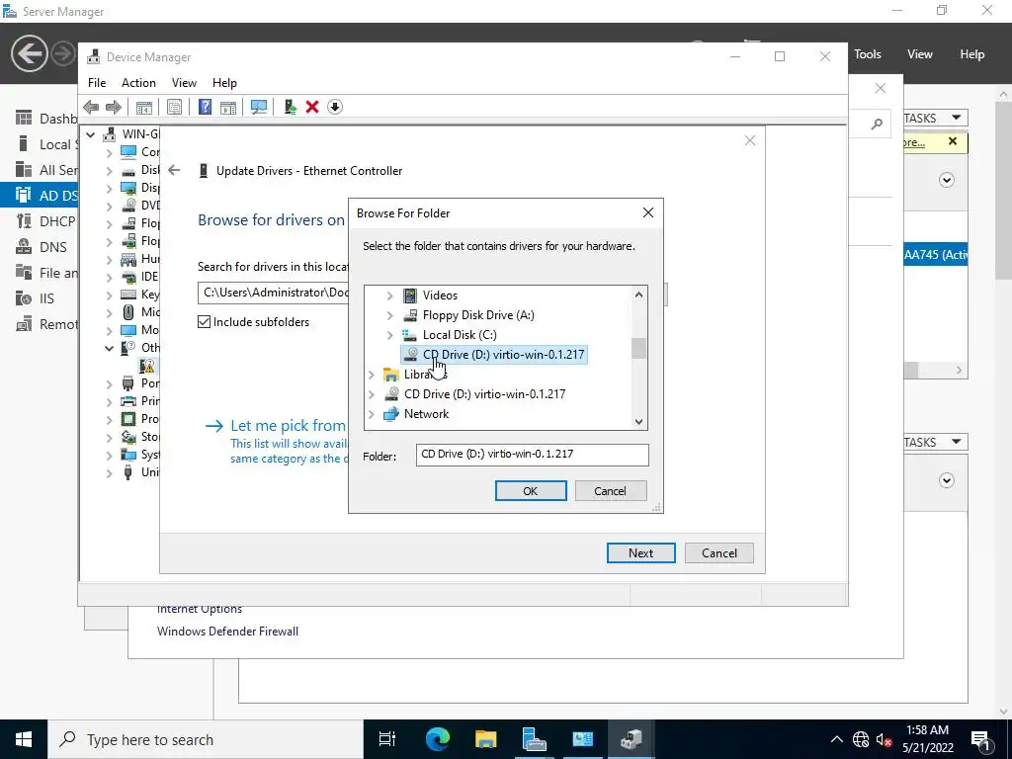
Task: Click Server Manager taskbar icon
Action: [534, 739]
